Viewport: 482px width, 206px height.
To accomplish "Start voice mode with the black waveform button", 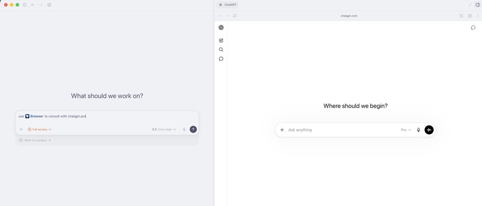I will coord(429,130).
